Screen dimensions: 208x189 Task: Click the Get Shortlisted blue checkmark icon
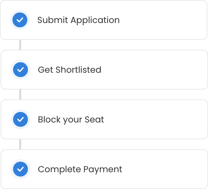pyautogui.click(x=20, y=70)
